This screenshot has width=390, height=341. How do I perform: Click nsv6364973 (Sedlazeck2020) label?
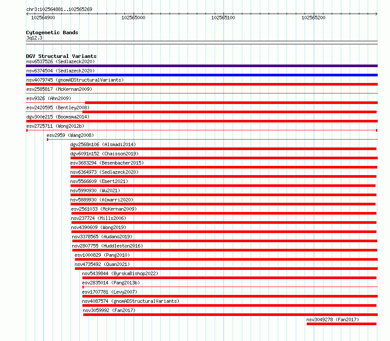click(x=104, y=172)
